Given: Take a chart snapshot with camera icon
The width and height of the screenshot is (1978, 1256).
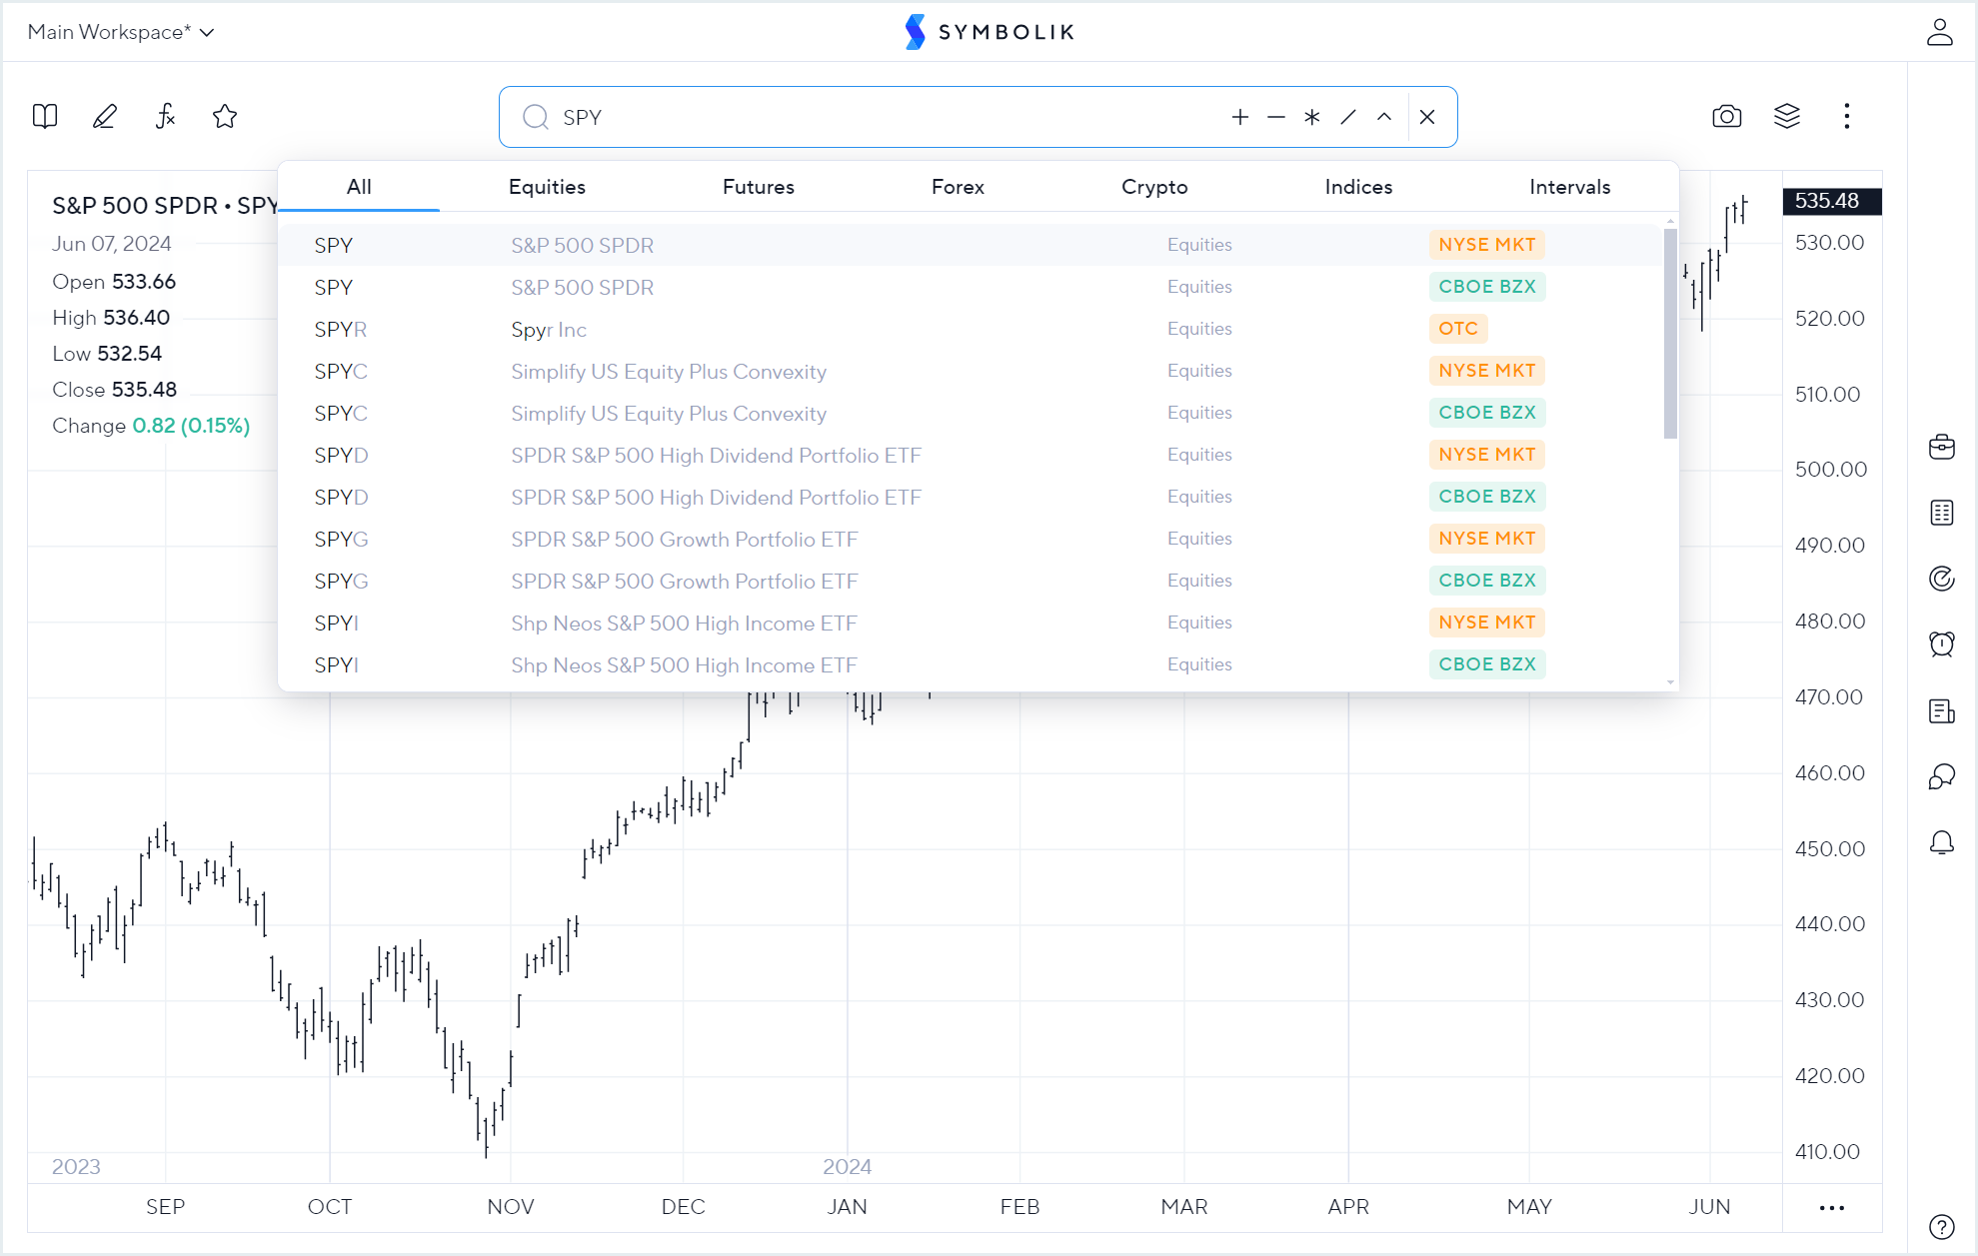Looking at the screenshot, I should 1727,117.
